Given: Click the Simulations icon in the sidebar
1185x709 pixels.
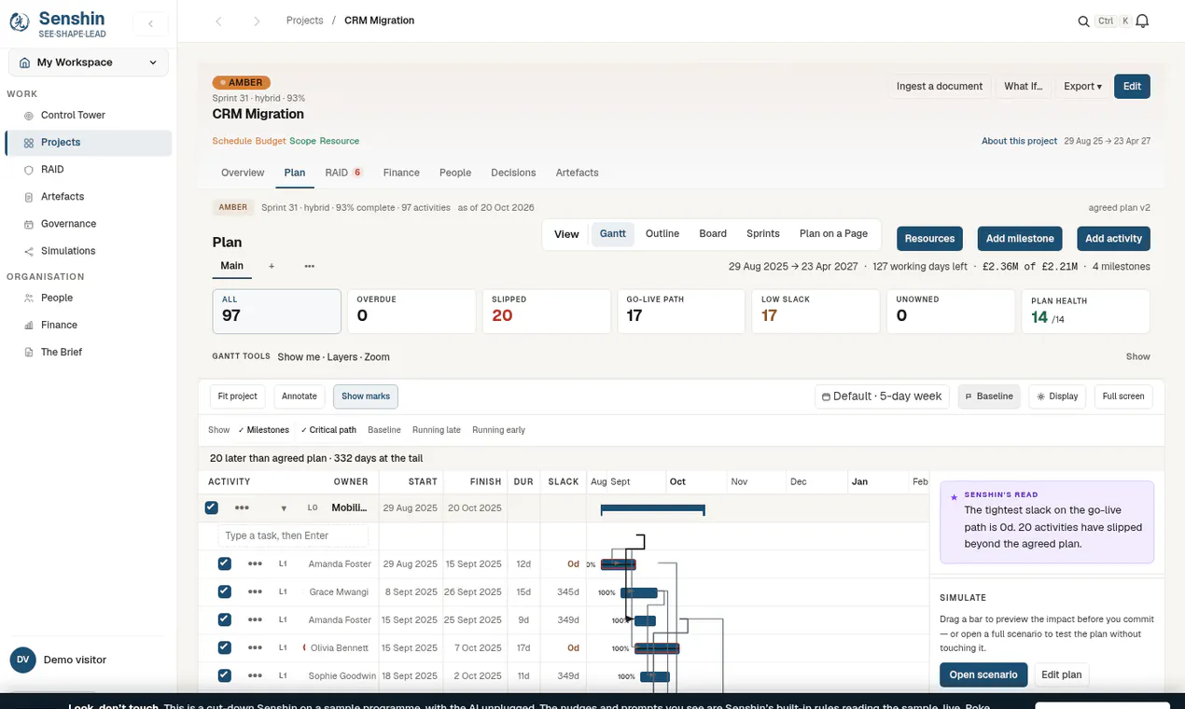Looking at the screenshot, I should (29, 251).
